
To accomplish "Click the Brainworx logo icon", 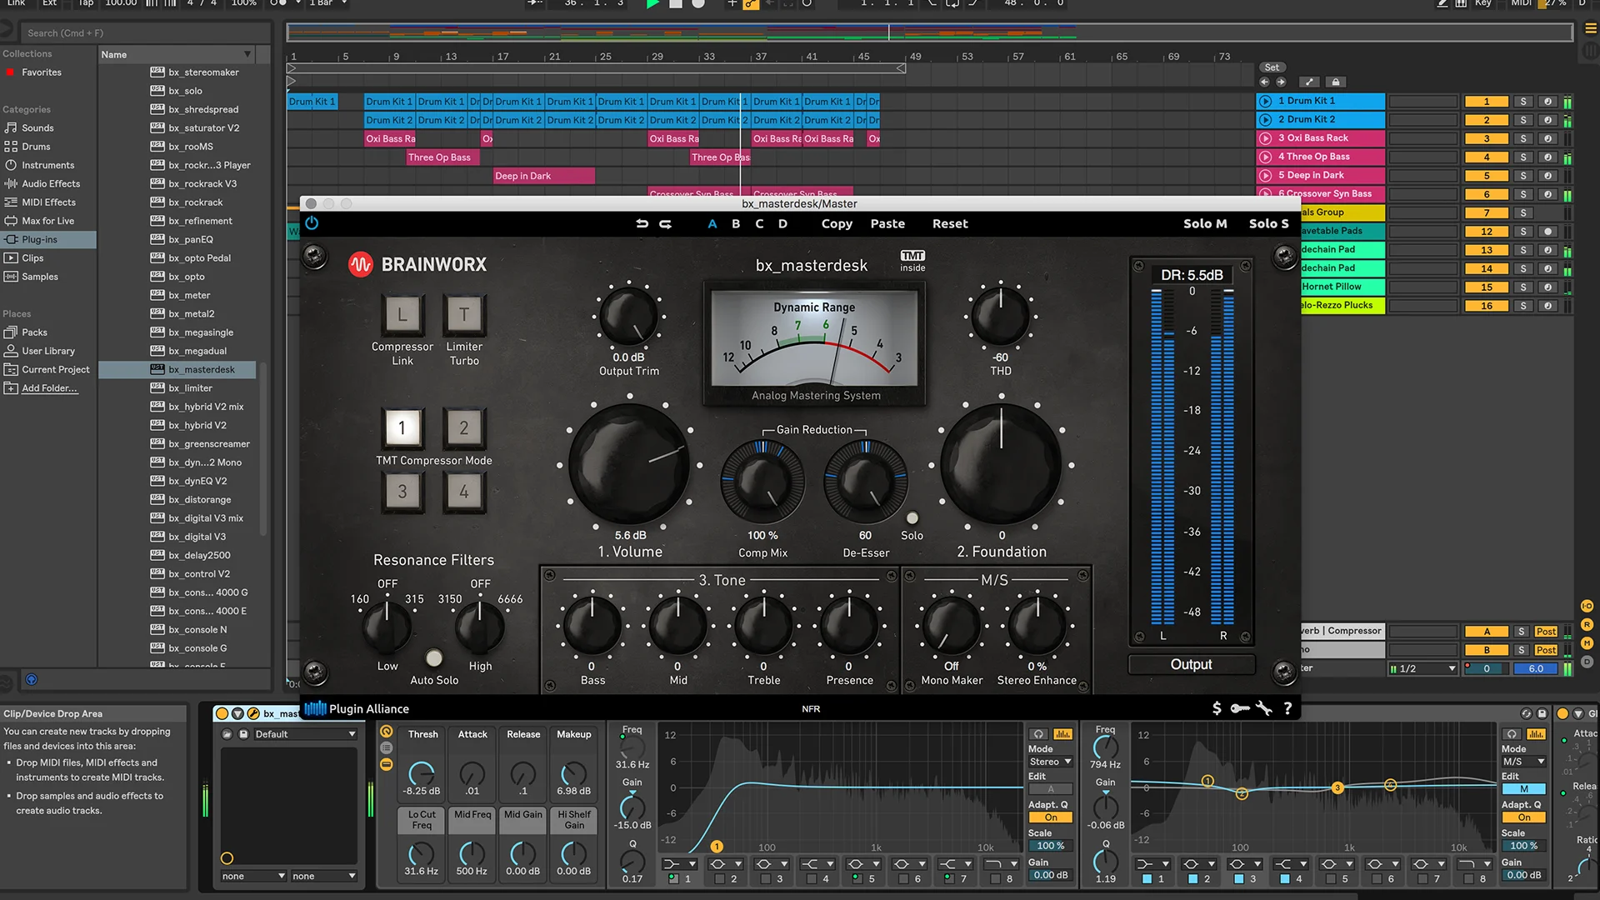I will 360,264.
